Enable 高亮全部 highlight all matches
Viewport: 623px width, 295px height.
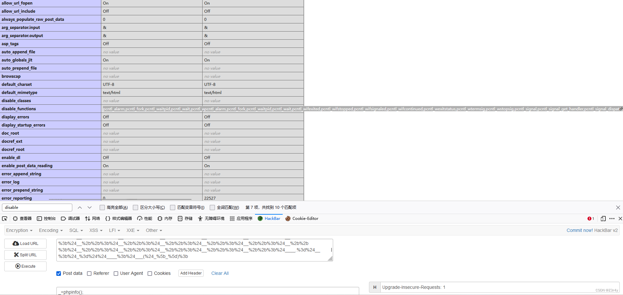(102, 207)
